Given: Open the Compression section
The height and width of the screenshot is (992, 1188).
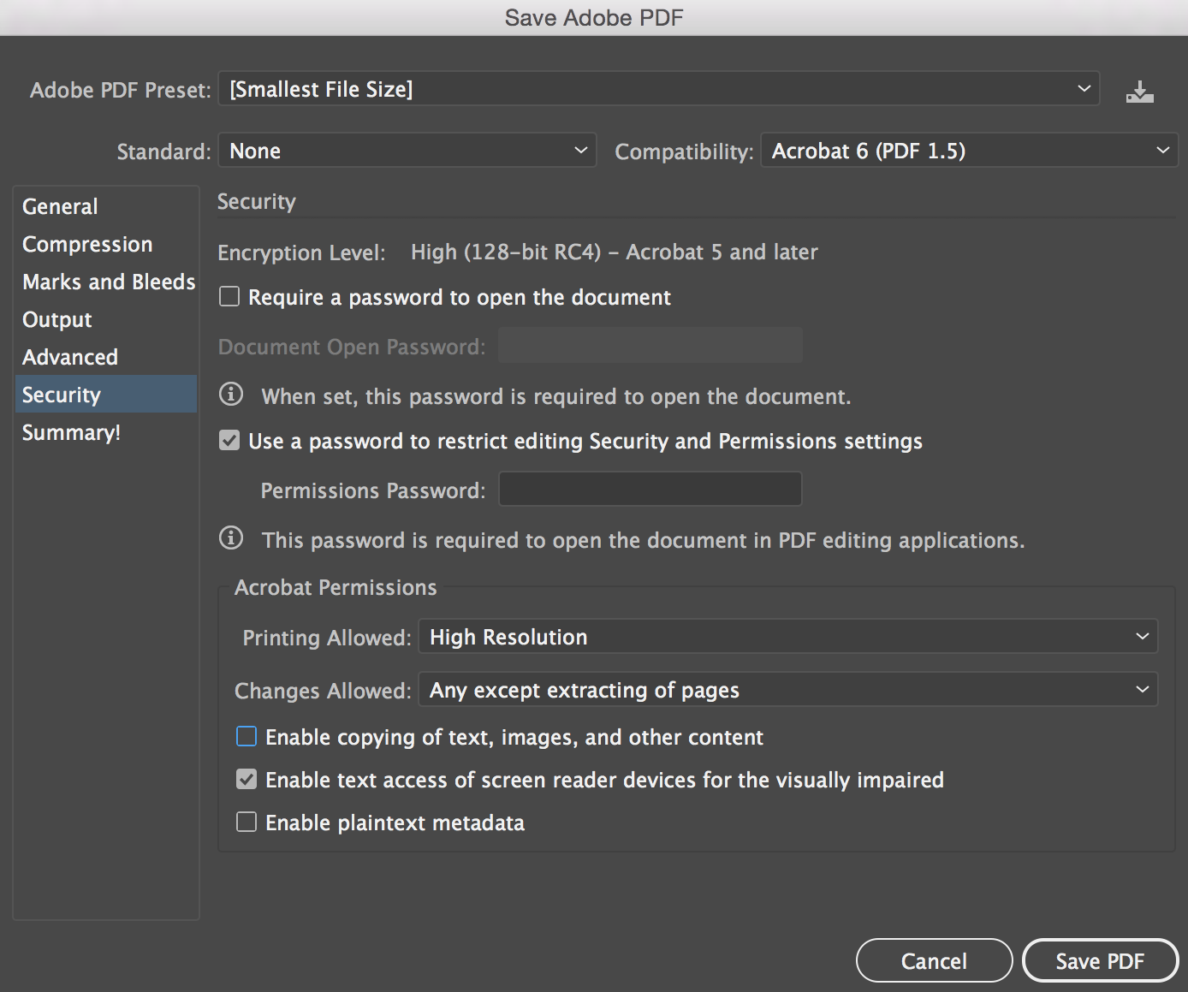Looking at the screenshot, I should pyautogui.click(x=106, y=244).
